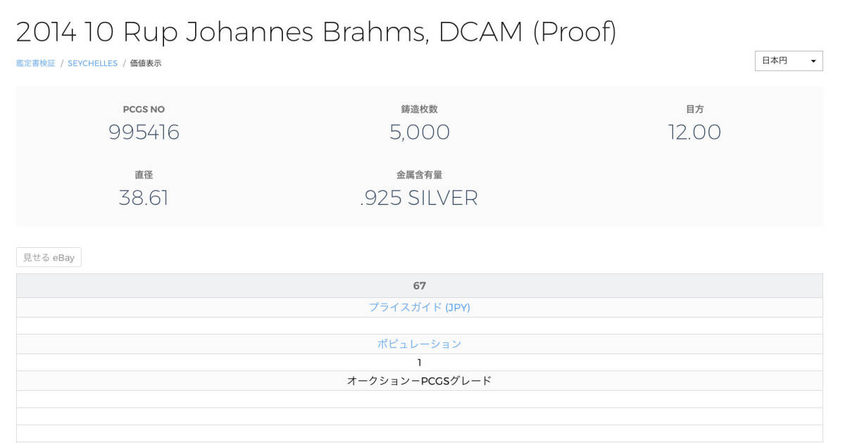Click the currency selector's dropdown arrow
Screen dimensions: 845x443
[813, 61]
